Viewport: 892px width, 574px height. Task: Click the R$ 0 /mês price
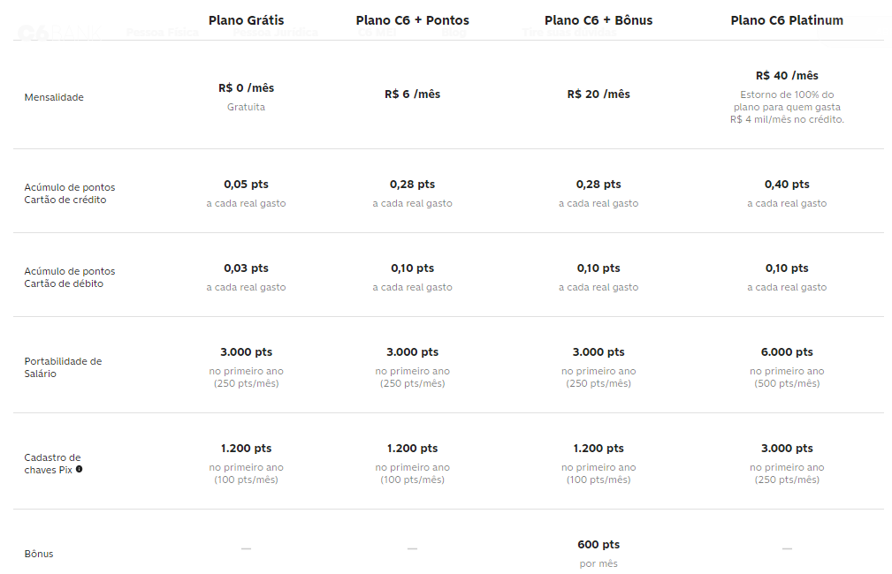click(x=246, y=88)
